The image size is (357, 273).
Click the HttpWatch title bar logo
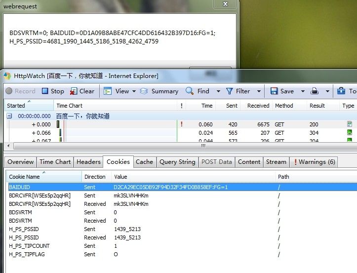click(x=7, y=76)
